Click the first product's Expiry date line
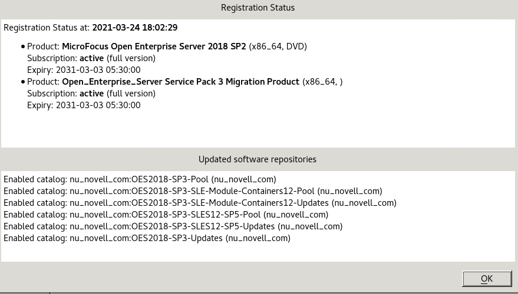The width and height of the screenshot is (518, 294). (x=84, y=70)
